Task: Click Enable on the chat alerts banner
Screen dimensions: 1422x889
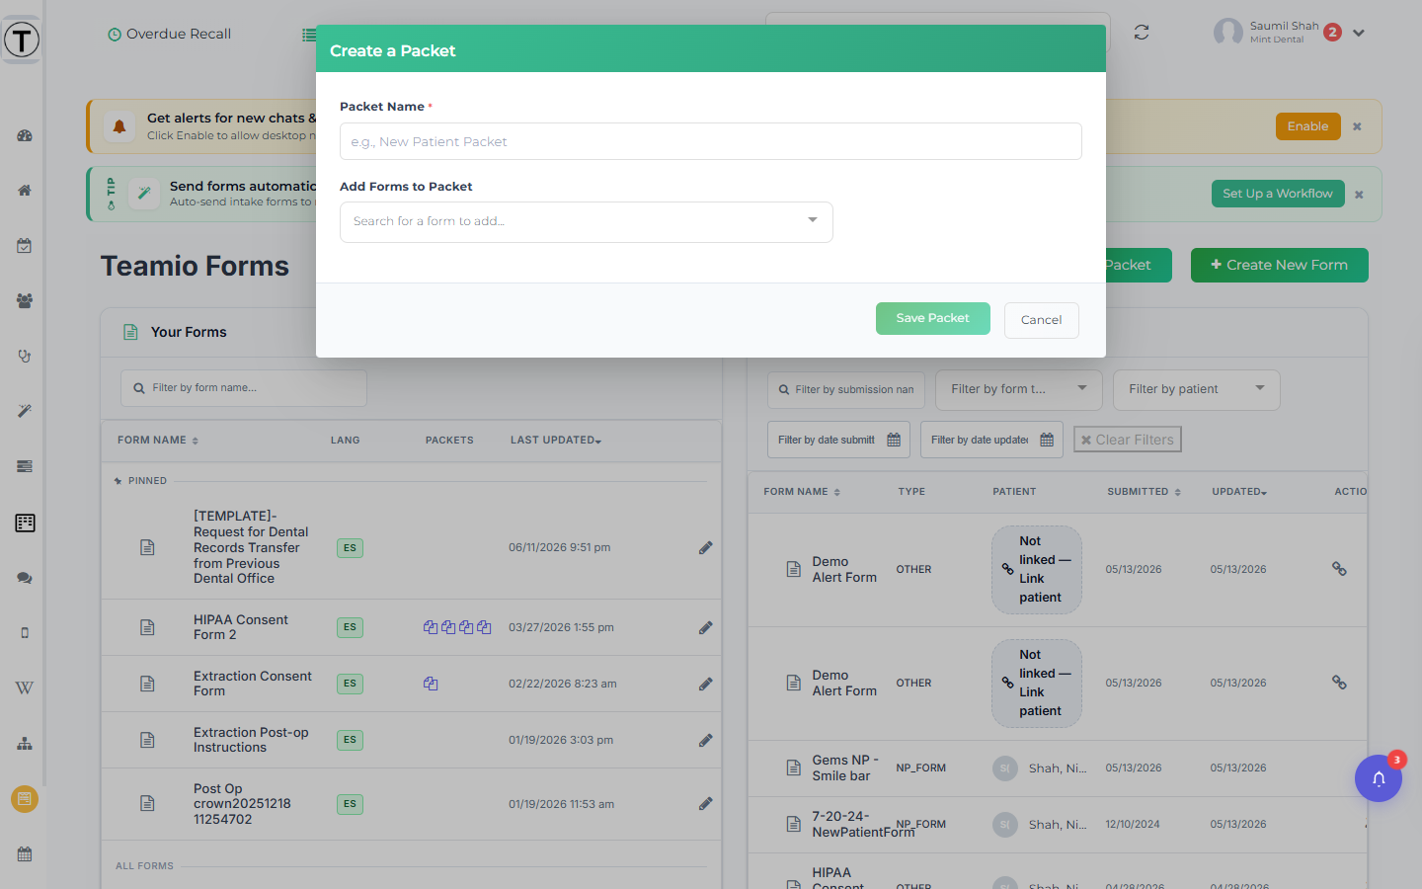Action: [1308, 126]
